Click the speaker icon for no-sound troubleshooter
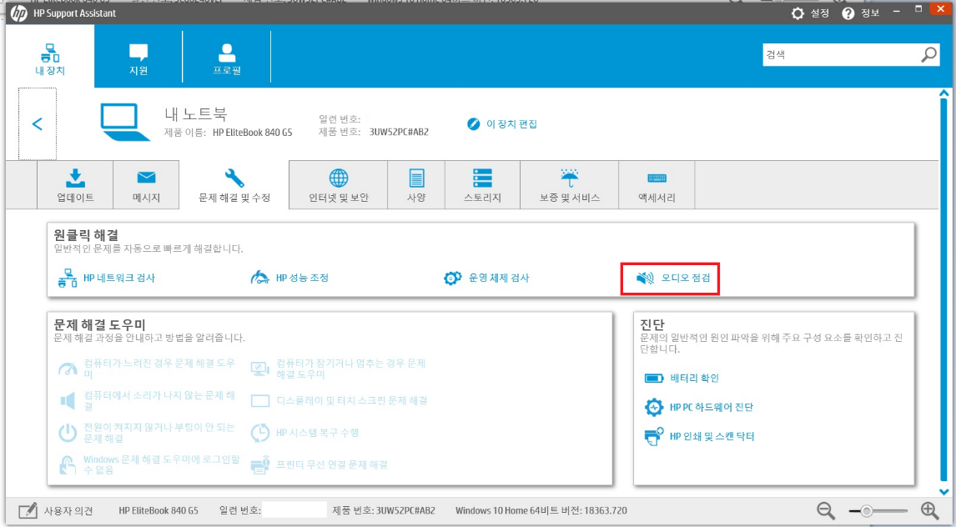 (x=67, y=400)
